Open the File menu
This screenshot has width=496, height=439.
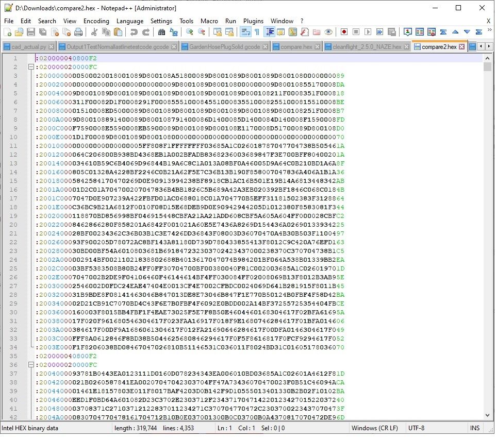point(9,21)
